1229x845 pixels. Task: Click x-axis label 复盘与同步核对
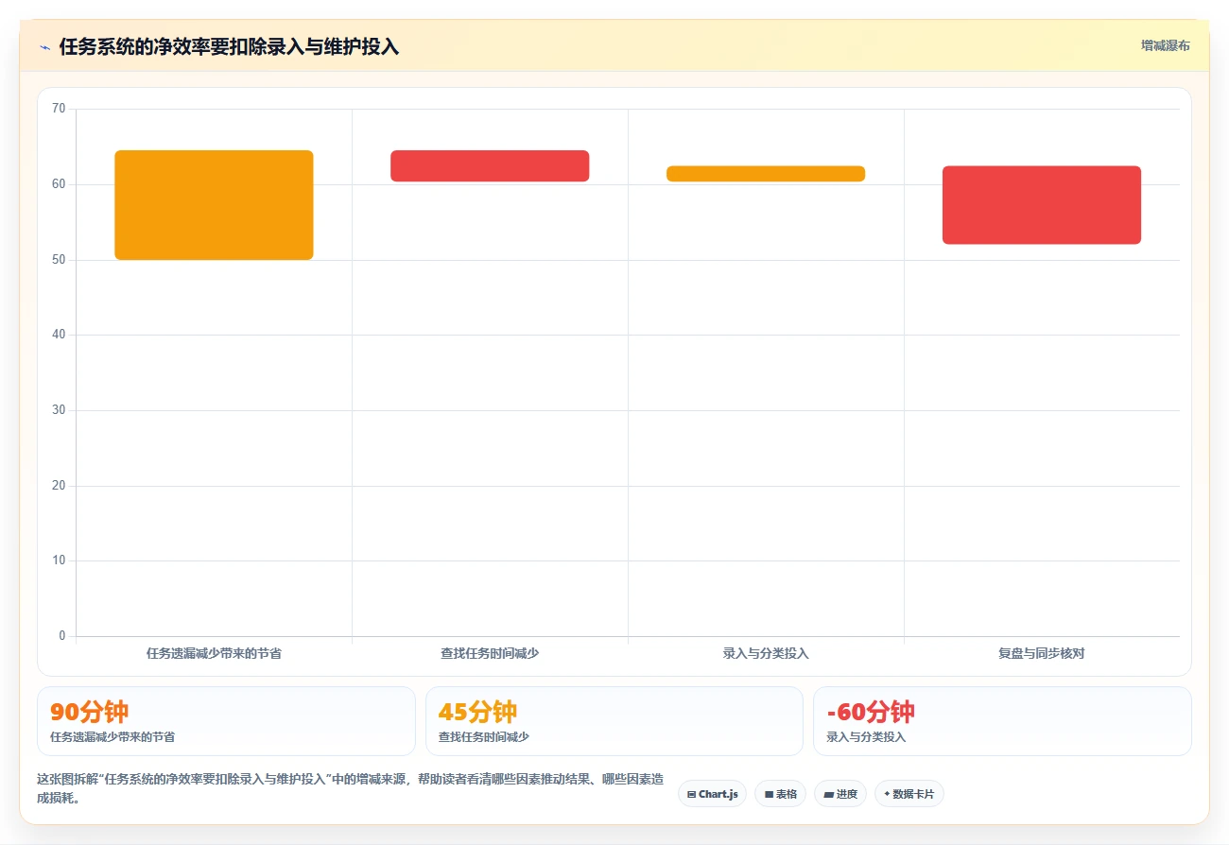1042,653
